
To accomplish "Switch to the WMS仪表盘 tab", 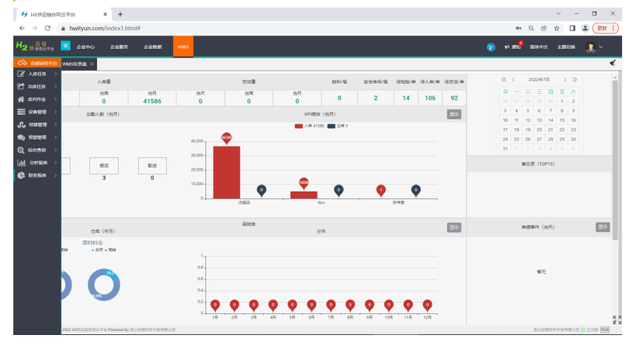I will coord(75,64).
